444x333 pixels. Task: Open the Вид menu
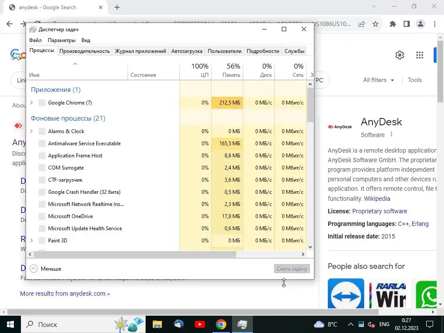(x=86, y=40)
